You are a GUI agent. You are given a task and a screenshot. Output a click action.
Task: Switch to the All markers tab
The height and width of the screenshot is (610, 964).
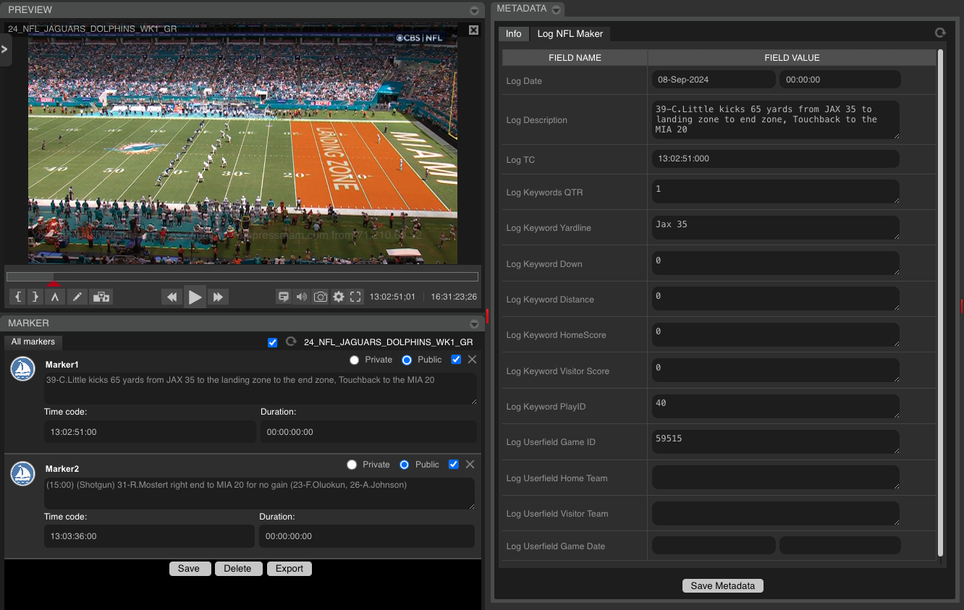(33, 342)
